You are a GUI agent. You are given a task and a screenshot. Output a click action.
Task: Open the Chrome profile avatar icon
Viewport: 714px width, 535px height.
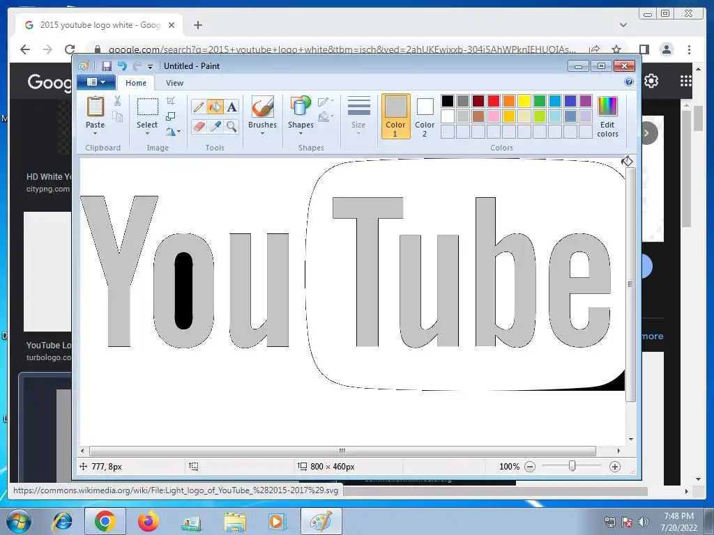click(x=667, y=49)
